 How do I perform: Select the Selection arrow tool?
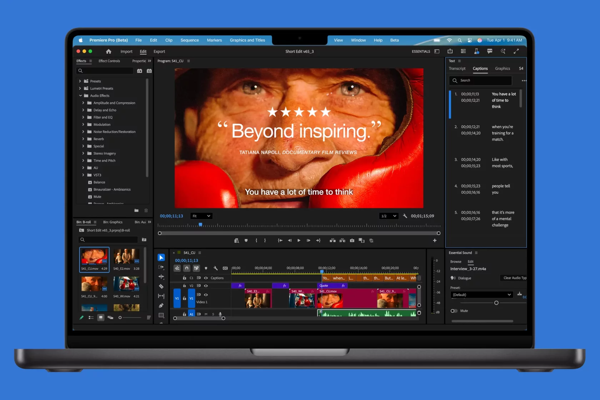pyautogui.click(x=161, y=257)
